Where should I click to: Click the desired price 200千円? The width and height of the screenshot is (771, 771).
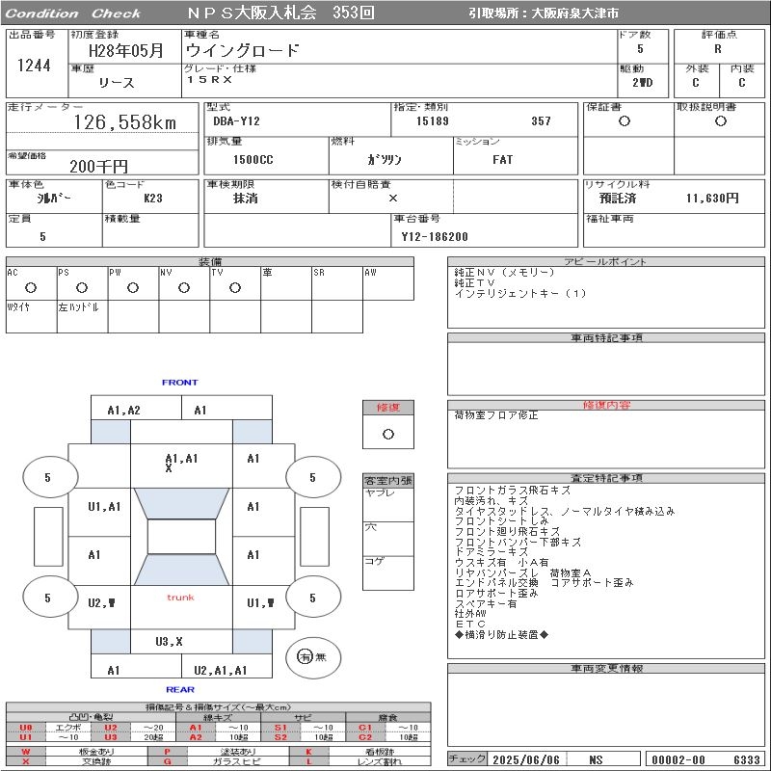pos(98,166)
